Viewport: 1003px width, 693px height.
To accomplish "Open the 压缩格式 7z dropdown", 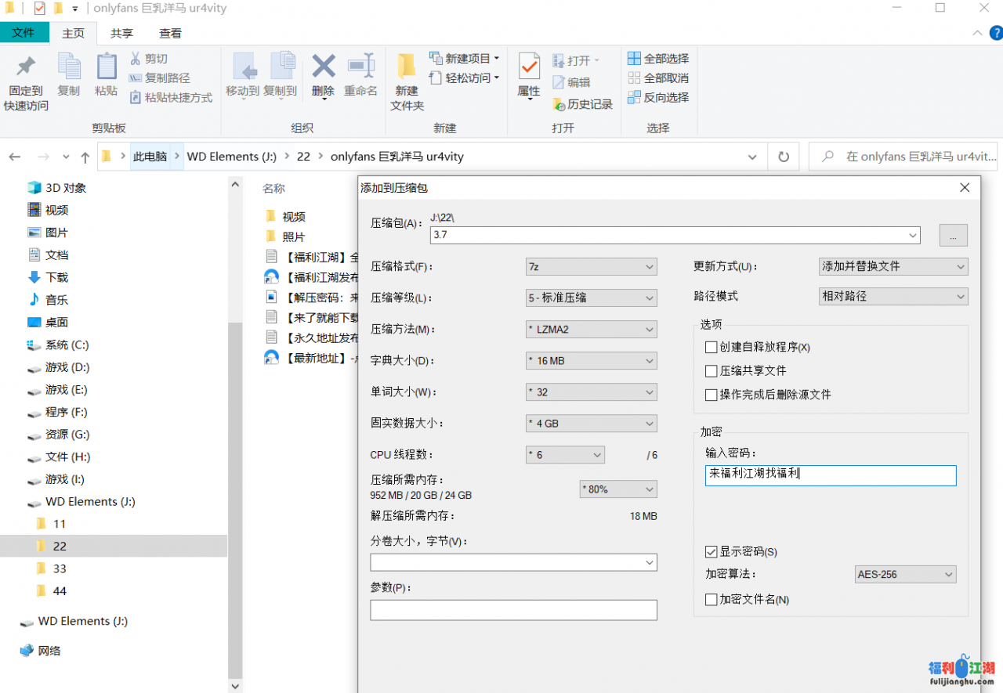I will click(591, 267).
